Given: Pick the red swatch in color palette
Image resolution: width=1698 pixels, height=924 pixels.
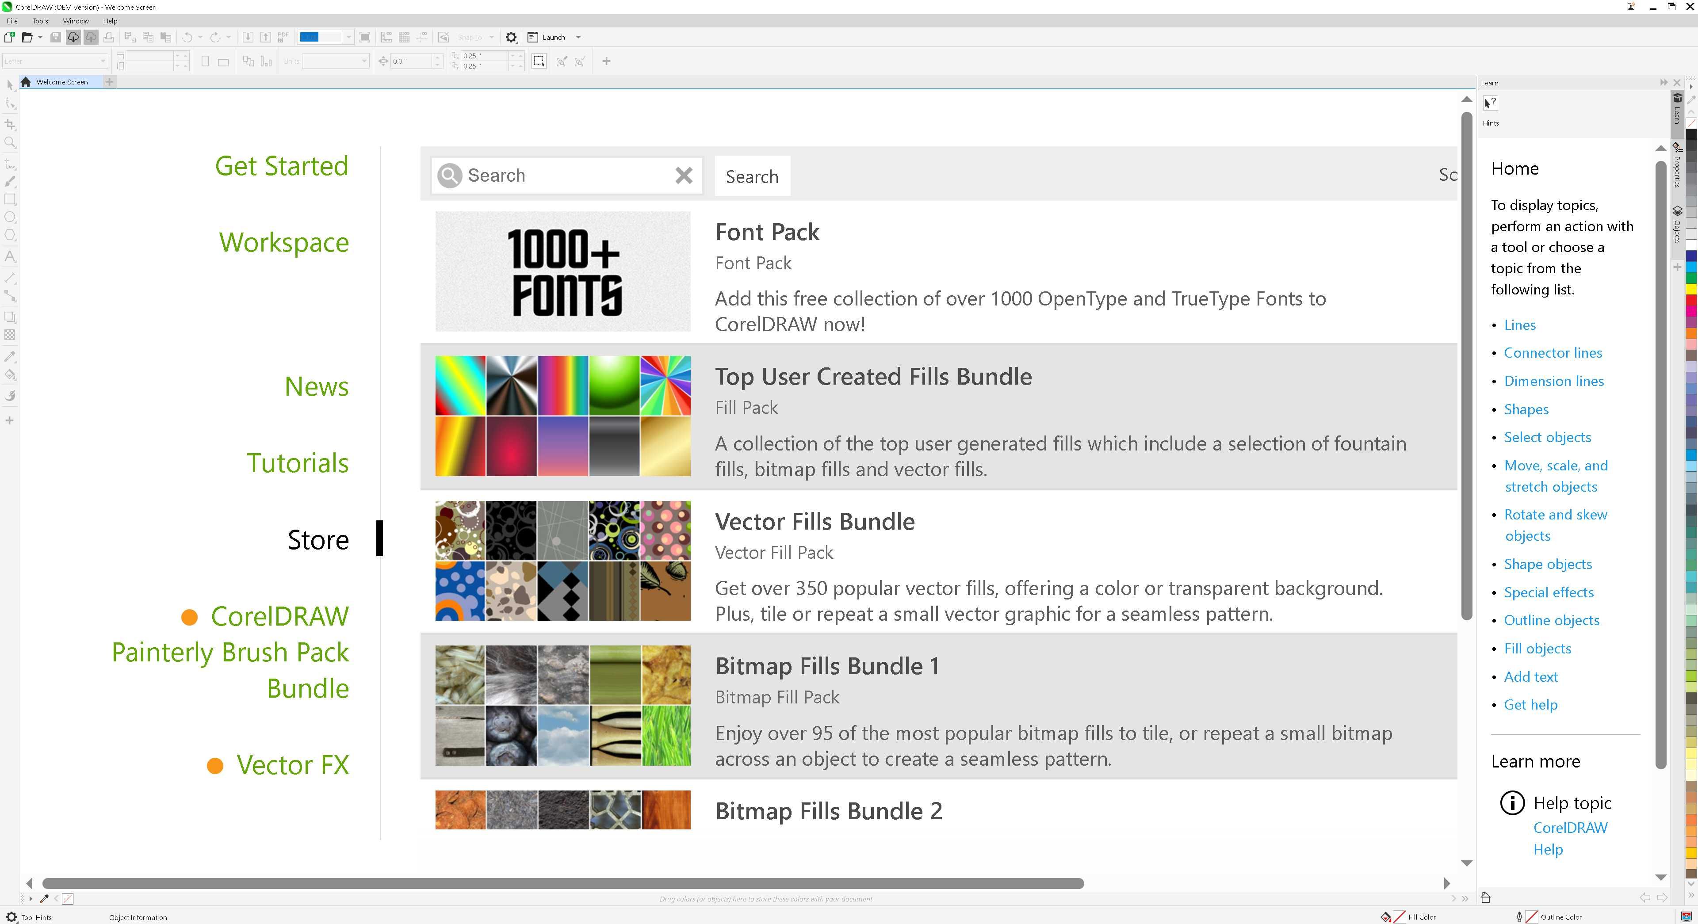Looking at the screenshot, I should click(x=1691, y=301).
